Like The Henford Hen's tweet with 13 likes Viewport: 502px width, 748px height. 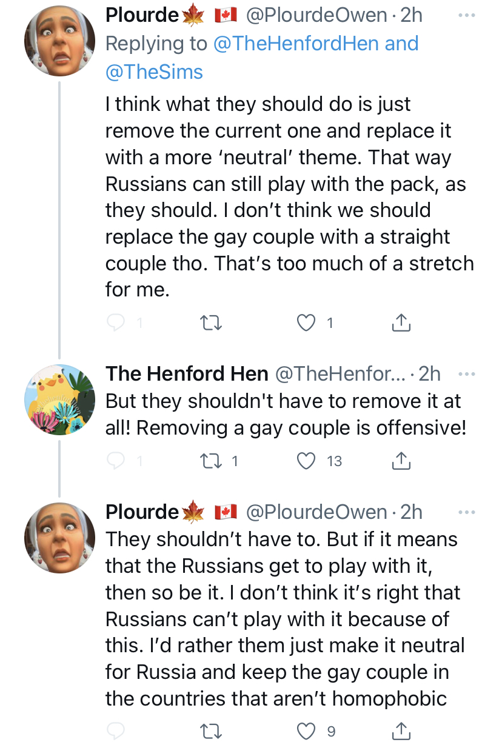click(x=307, y=461)
